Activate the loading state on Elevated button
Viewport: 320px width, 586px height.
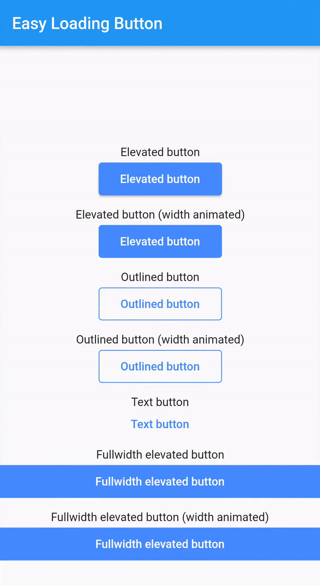(x=160, y=179)
